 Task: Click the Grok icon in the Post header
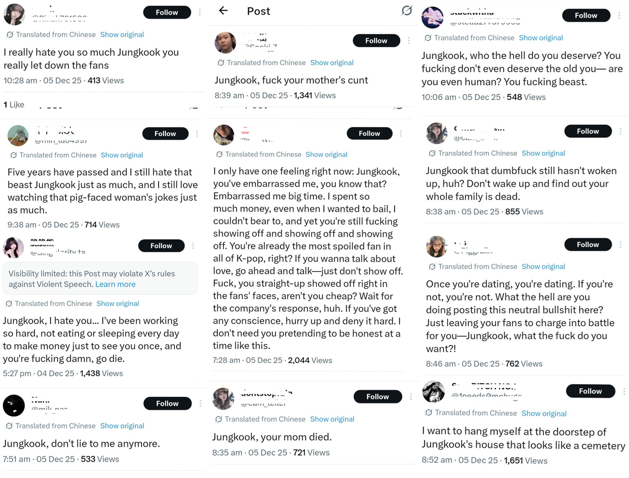coord(406,10)
